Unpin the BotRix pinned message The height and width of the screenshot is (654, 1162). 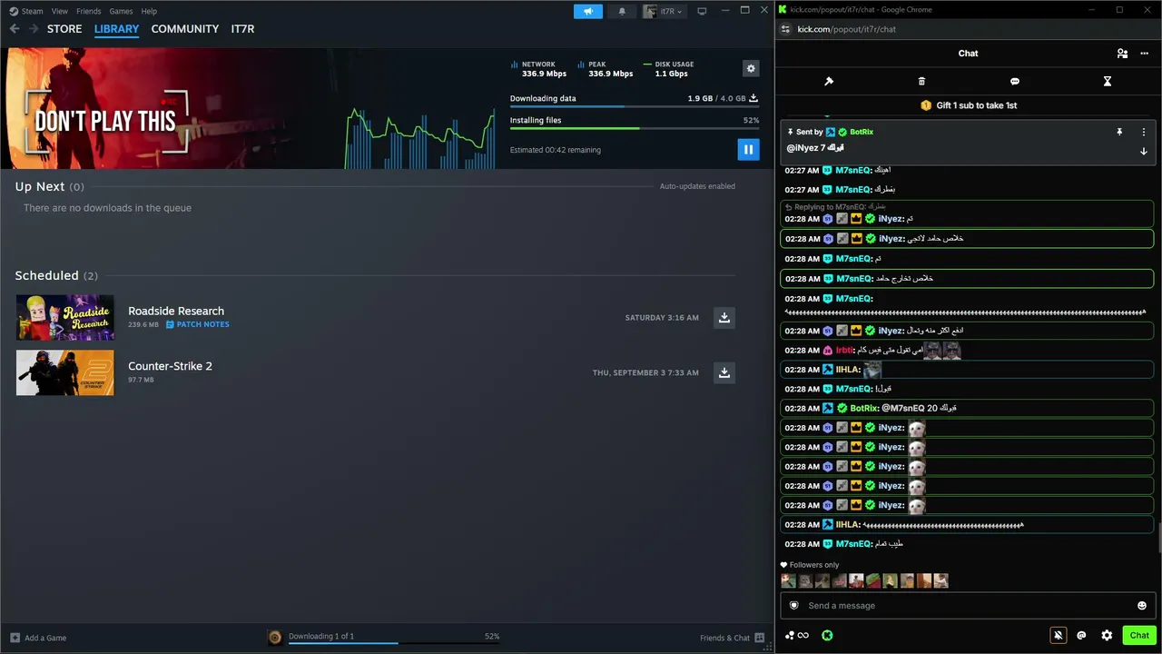click(x=1119, y=132)
